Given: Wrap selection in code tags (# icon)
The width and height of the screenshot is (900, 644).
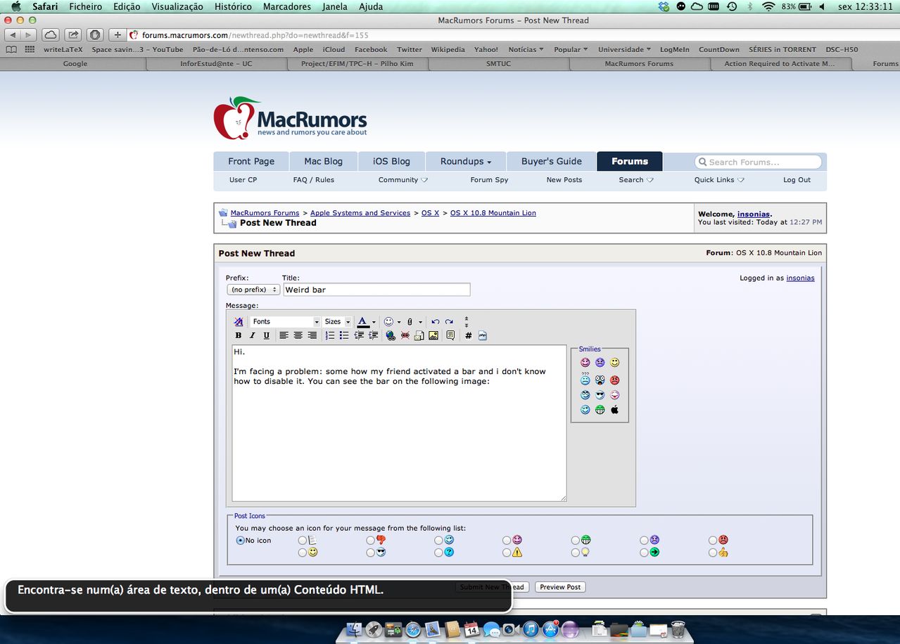Looking at the screenshot, I should [x=468, y=335].
